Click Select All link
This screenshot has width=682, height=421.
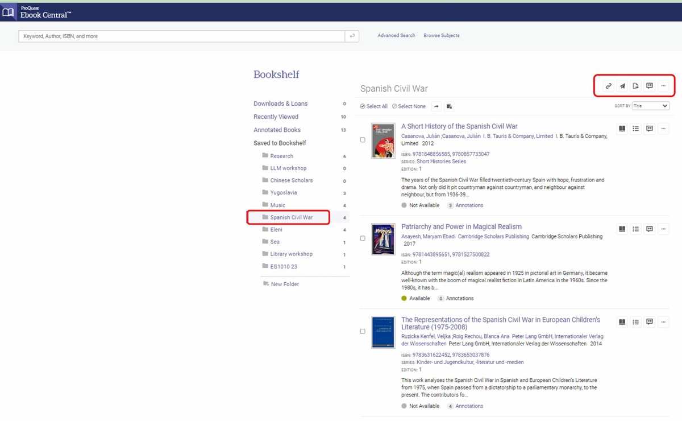(374, 106)
